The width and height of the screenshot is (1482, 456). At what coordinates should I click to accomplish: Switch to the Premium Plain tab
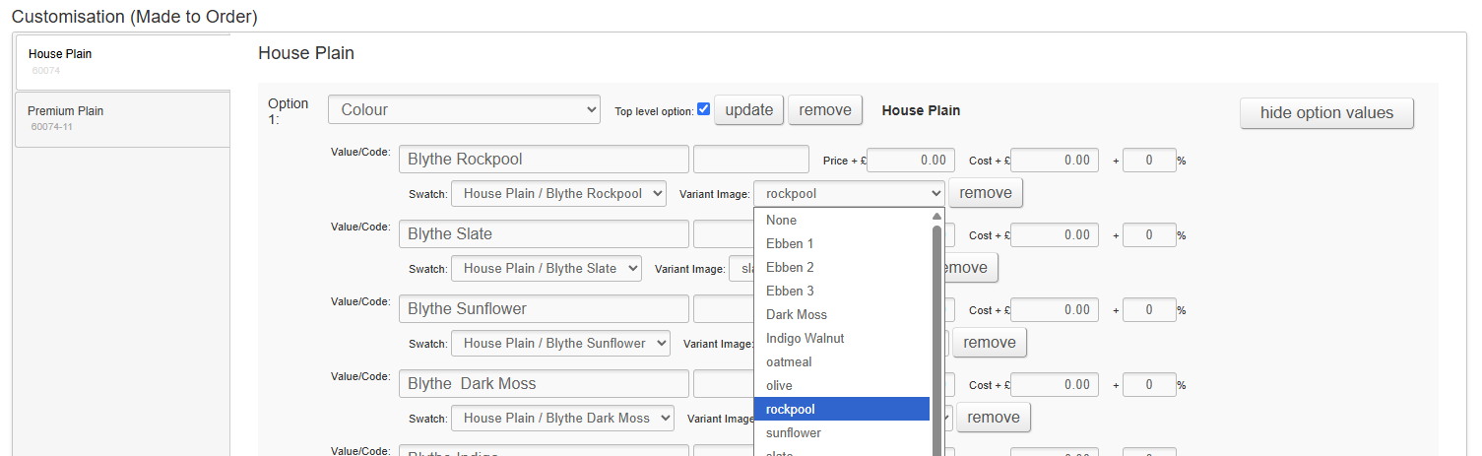(123, 119)
